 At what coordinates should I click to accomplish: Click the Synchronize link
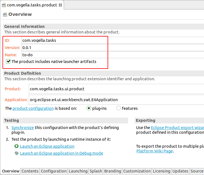click(23, 128)
